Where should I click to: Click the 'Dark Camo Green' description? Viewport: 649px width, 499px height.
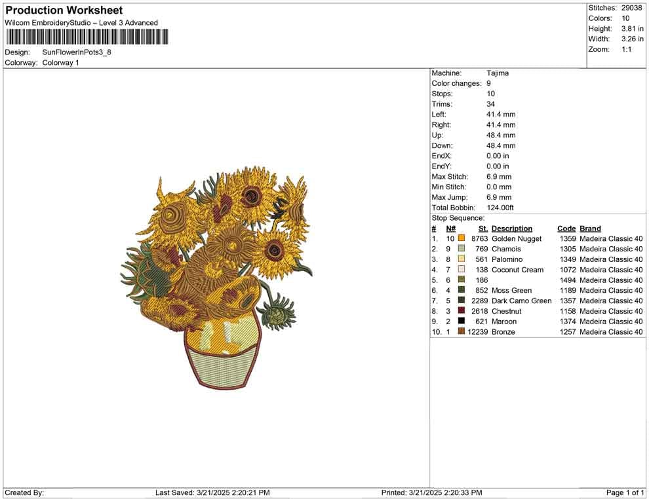(x=522, y=301)
